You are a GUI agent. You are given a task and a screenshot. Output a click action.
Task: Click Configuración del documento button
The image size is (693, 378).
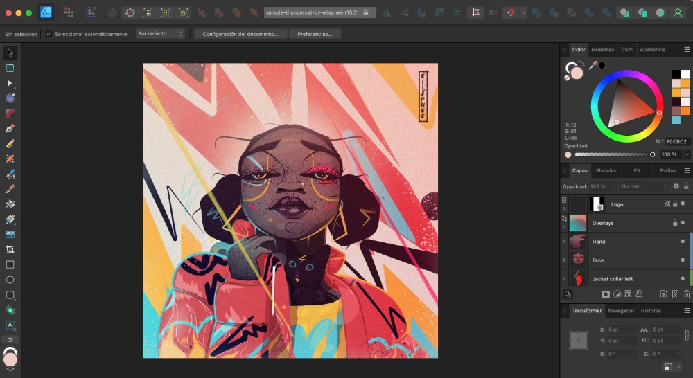click(240, 34)
